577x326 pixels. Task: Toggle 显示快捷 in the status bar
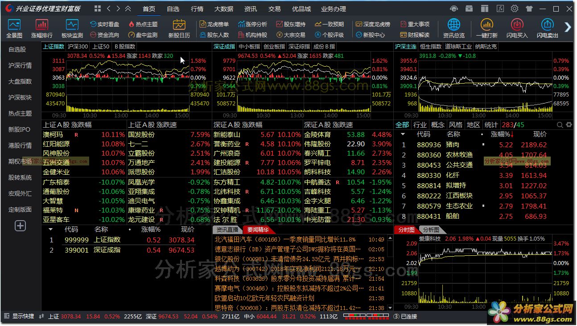(19, 316)
